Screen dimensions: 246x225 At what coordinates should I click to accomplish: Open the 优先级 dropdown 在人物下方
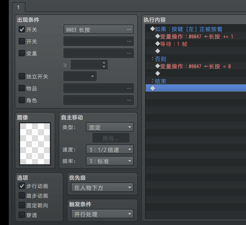pos(102,187)
